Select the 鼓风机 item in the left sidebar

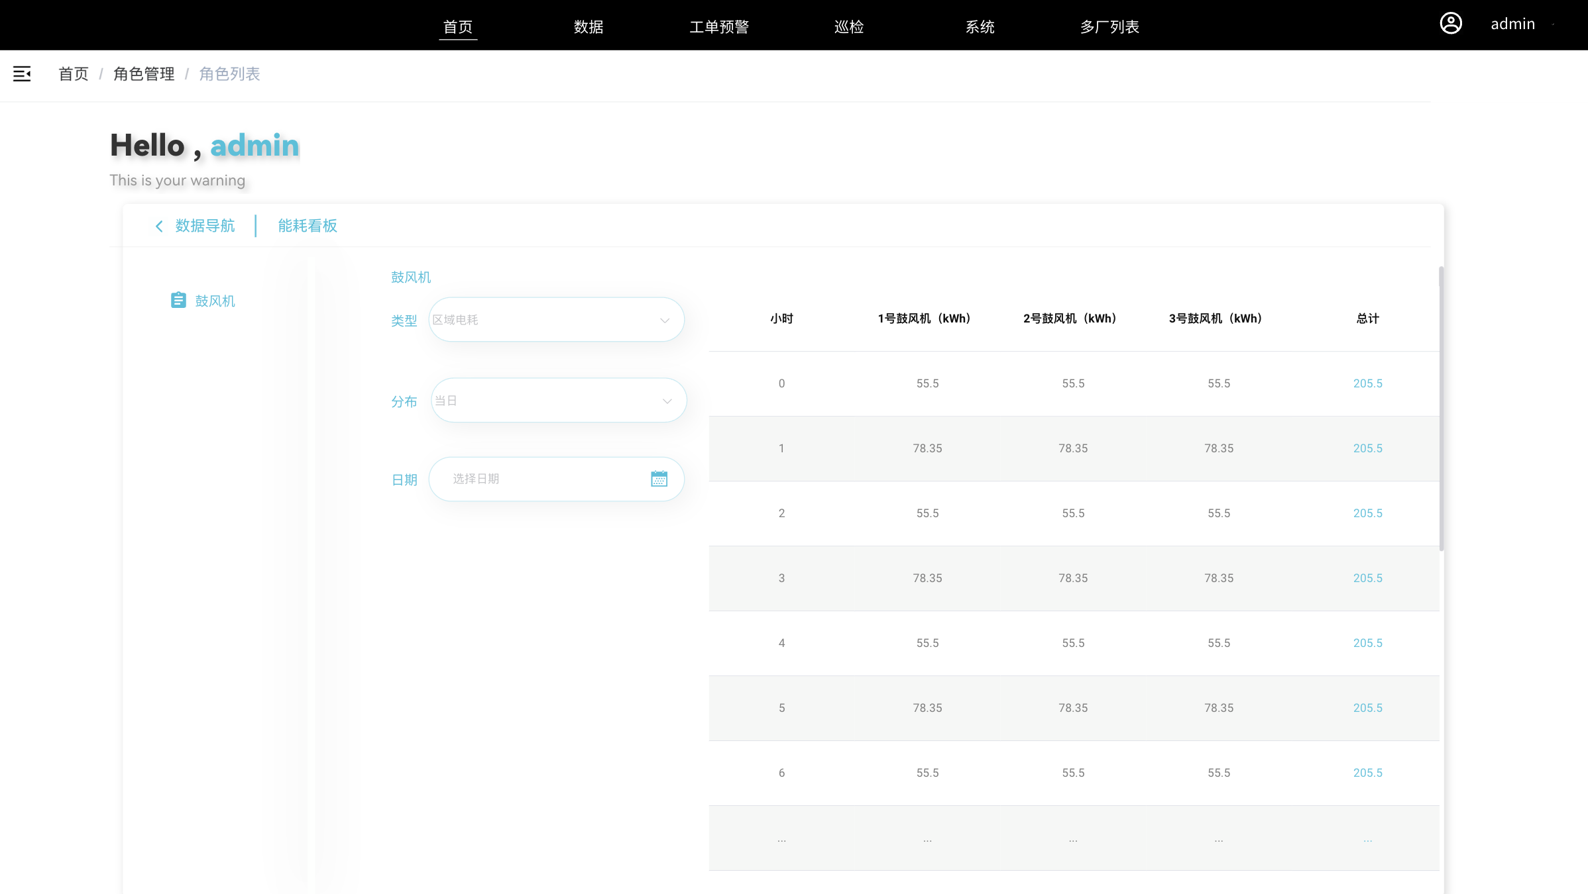(215, 301)
